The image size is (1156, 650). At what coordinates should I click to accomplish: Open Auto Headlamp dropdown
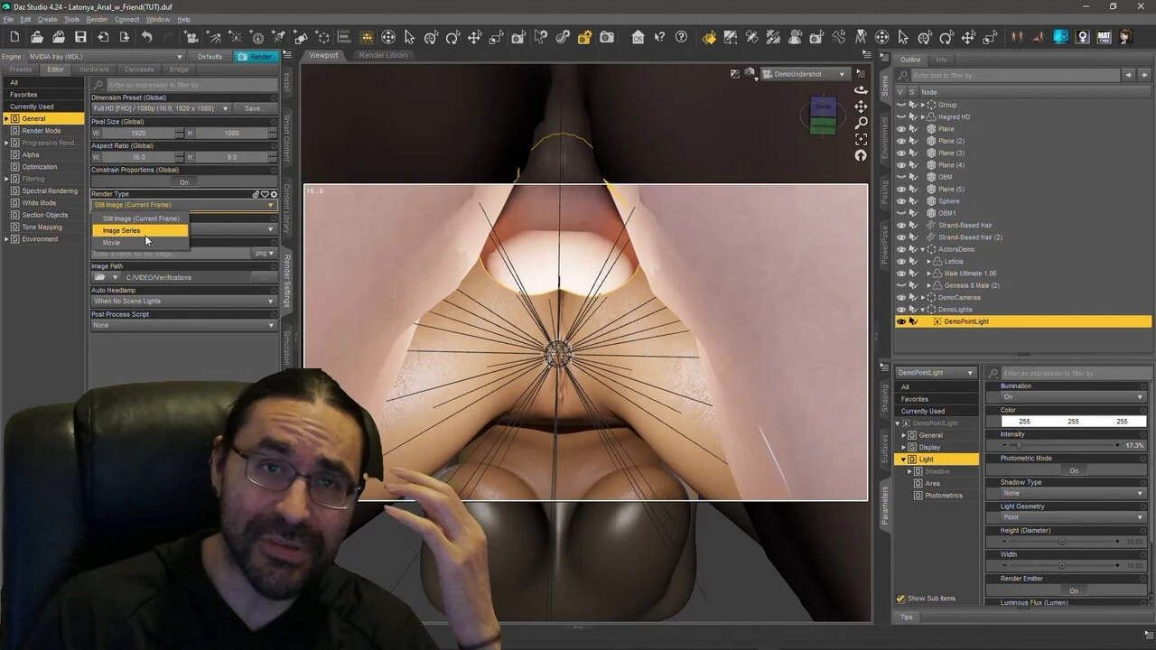[183, 301]
